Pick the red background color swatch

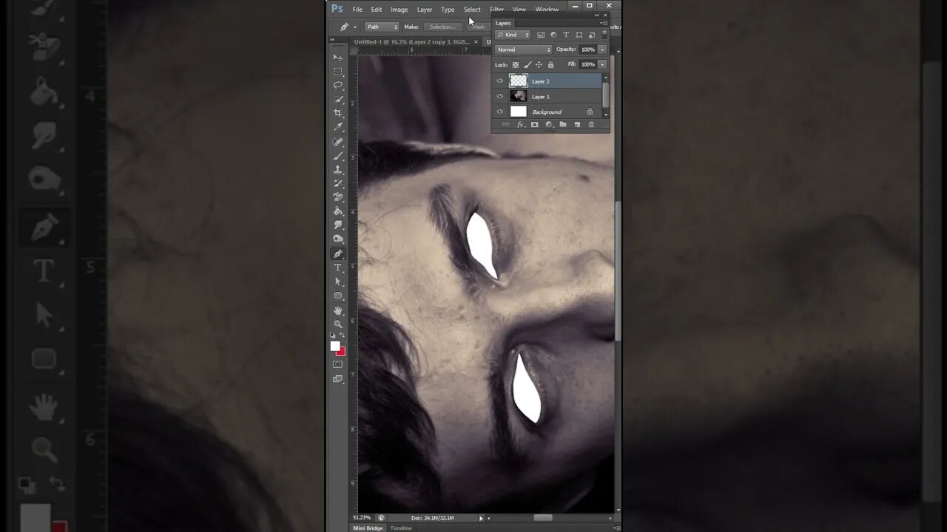(340, 352)
